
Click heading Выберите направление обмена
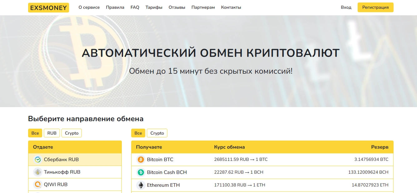point(86,119)
